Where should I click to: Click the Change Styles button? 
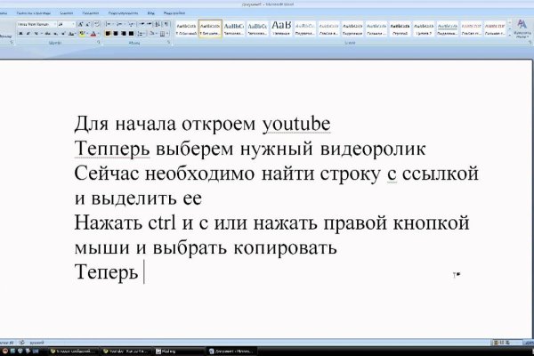tap(522, 29)
